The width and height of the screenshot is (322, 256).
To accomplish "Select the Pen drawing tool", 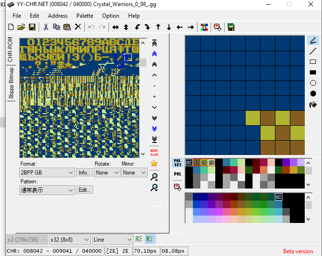I will pos(313,40).
